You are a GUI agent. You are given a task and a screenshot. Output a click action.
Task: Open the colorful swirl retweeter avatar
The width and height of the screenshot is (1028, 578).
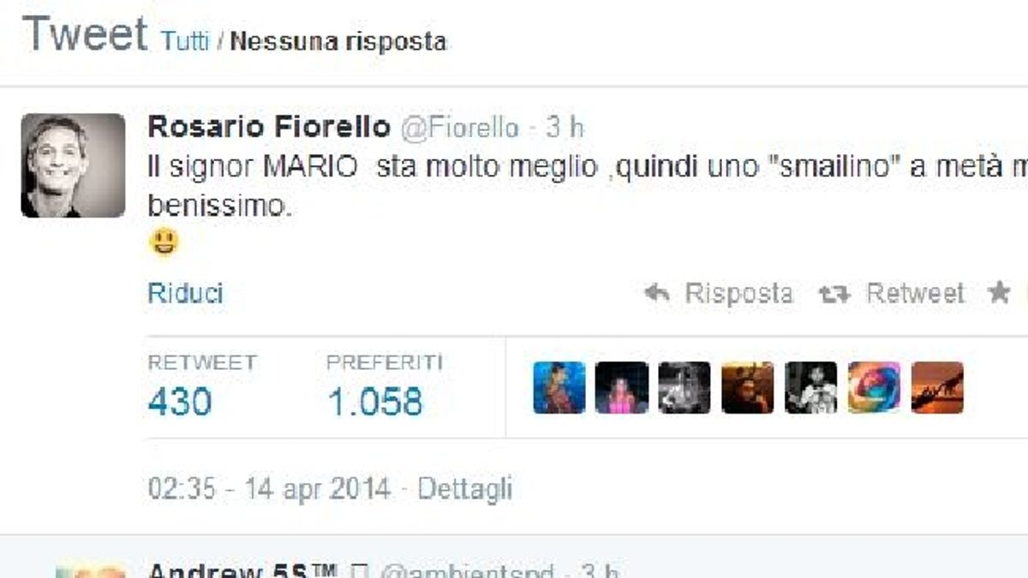(x=875, y=387)
